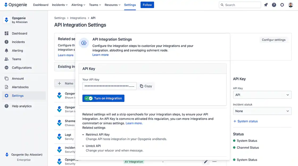The width and height of the screenshot is (298, 166).
Task: Click the API integration hexagon icon
Action: click(84, 43)
